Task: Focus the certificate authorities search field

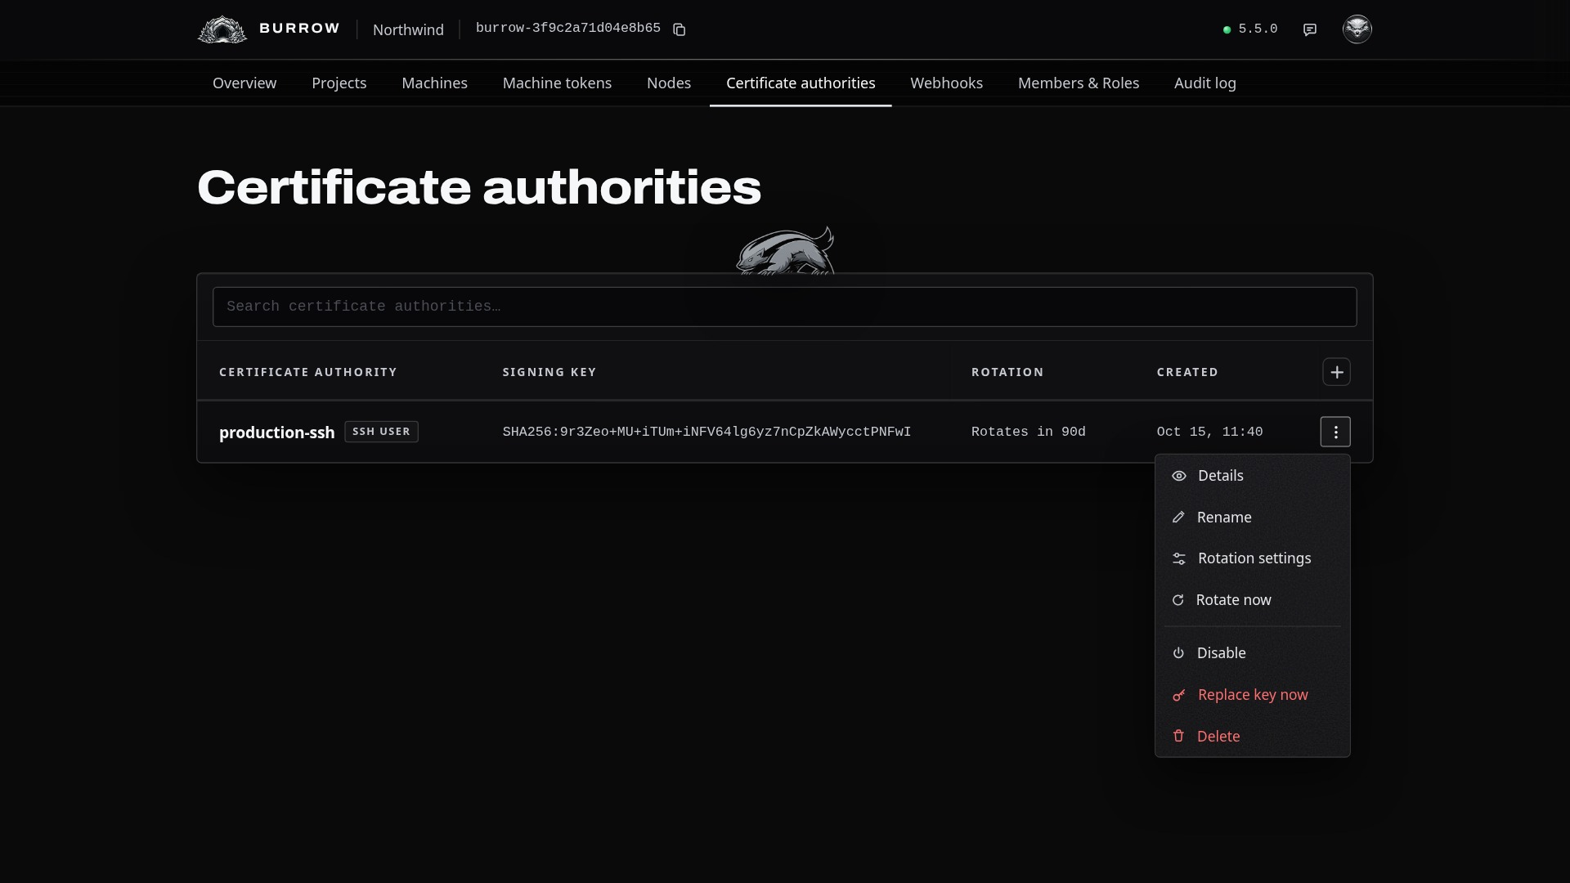Action: [784, 307]
